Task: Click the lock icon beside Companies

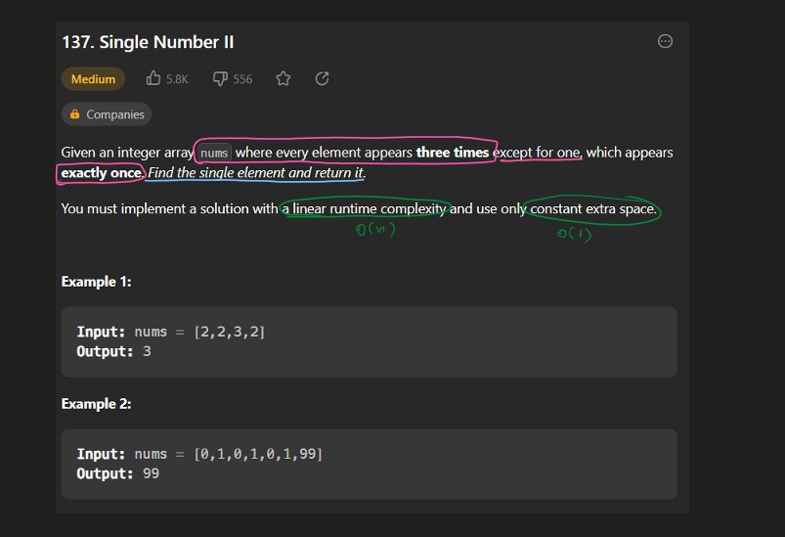Action: [x=74, y=114]
